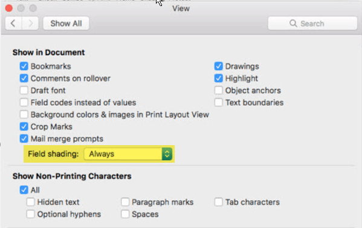Click the forward arrow navigation button
Image resolution: width=362 pixels, height=228 pixels.
pos(30,24)
